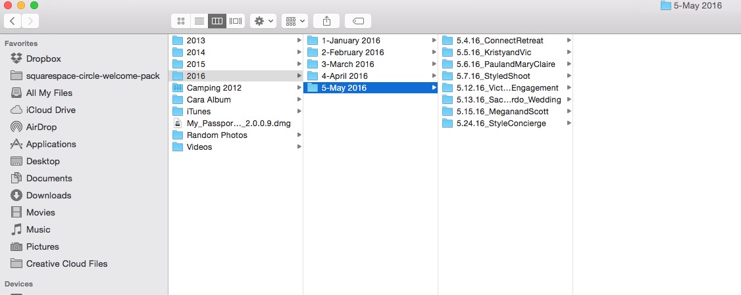741x295 pixels.
Task: Expand the arrow beside 2013
Action: [299, 41]
